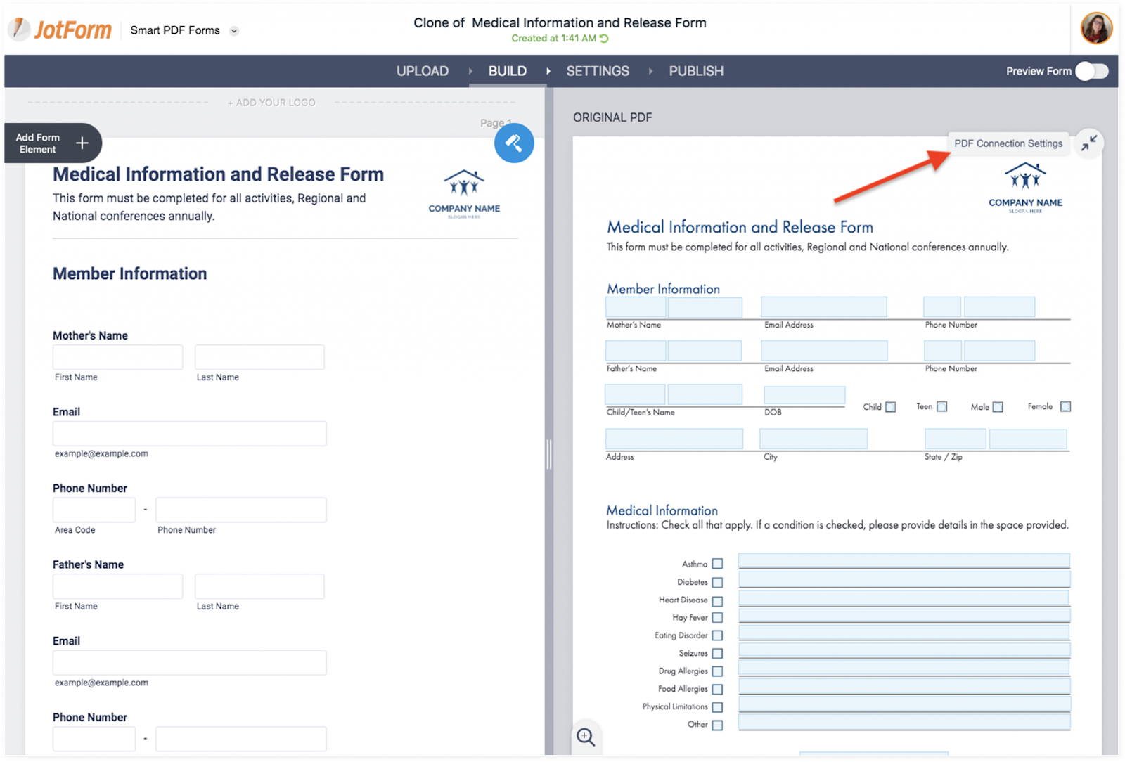1125x762 pixels.
Task: Select the Seizures details field in the PDF
Action: tap(904, 650)
